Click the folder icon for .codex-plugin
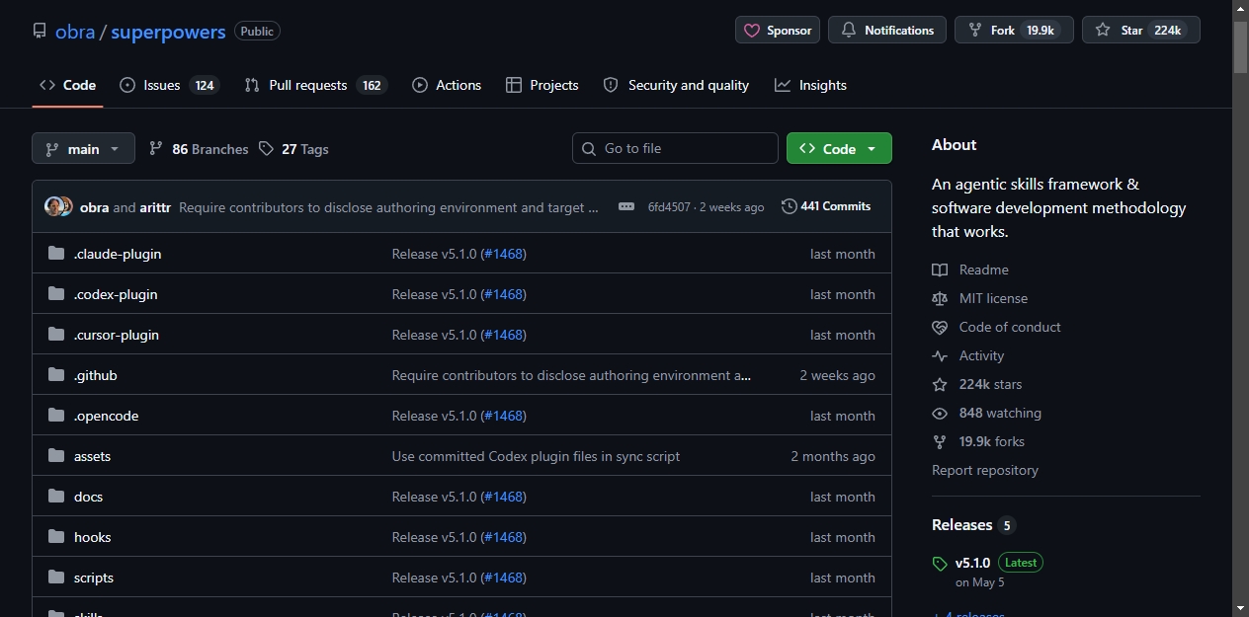Viewport: 1249px width, 617px height. coord(56,294)
